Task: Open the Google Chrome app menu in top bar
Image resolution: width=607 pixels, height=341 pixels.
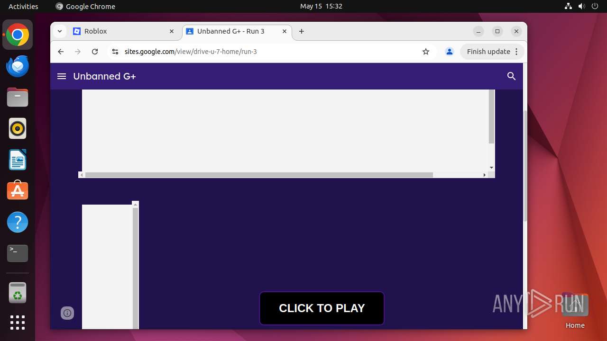Action: click(85, 6)
